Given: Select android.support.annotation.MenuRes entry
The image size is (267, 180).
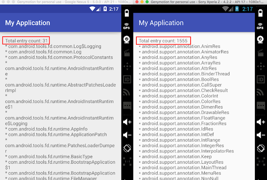Looking at the screenshot, I should click(180, 173).
